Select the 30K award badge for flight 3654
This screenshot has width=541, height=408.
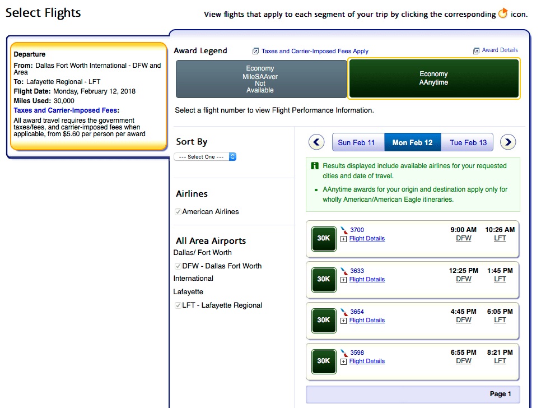click(x=324, y=321)
